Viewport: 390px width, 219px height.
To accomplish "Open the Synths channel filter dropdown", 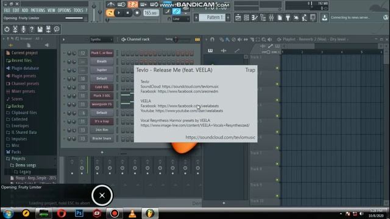I will click(x=101, y=40).
